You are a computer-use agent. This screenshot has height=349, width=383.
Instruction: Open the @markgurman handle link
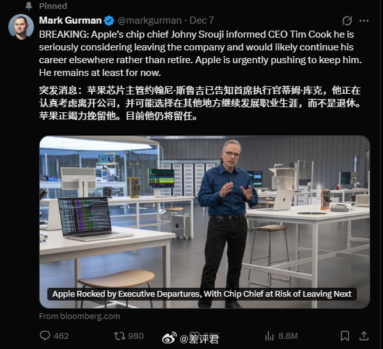(150, 20)
